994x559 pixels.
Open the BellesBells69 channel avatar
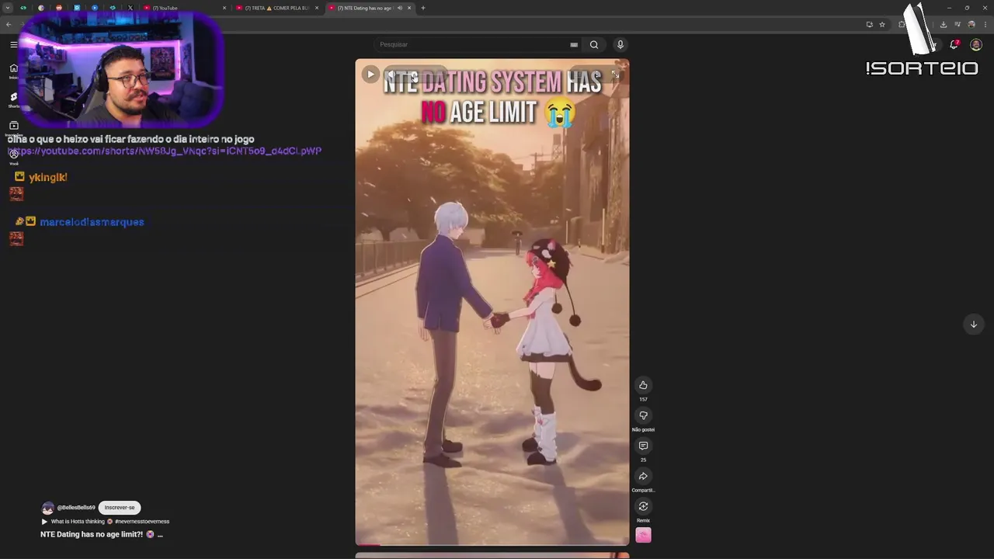(x=47, y=508)
